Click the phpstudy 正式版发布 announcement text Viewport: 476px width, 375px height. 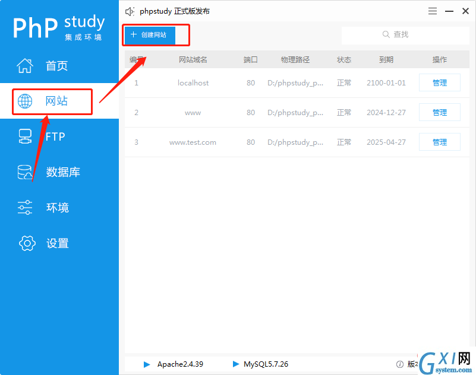175,11
